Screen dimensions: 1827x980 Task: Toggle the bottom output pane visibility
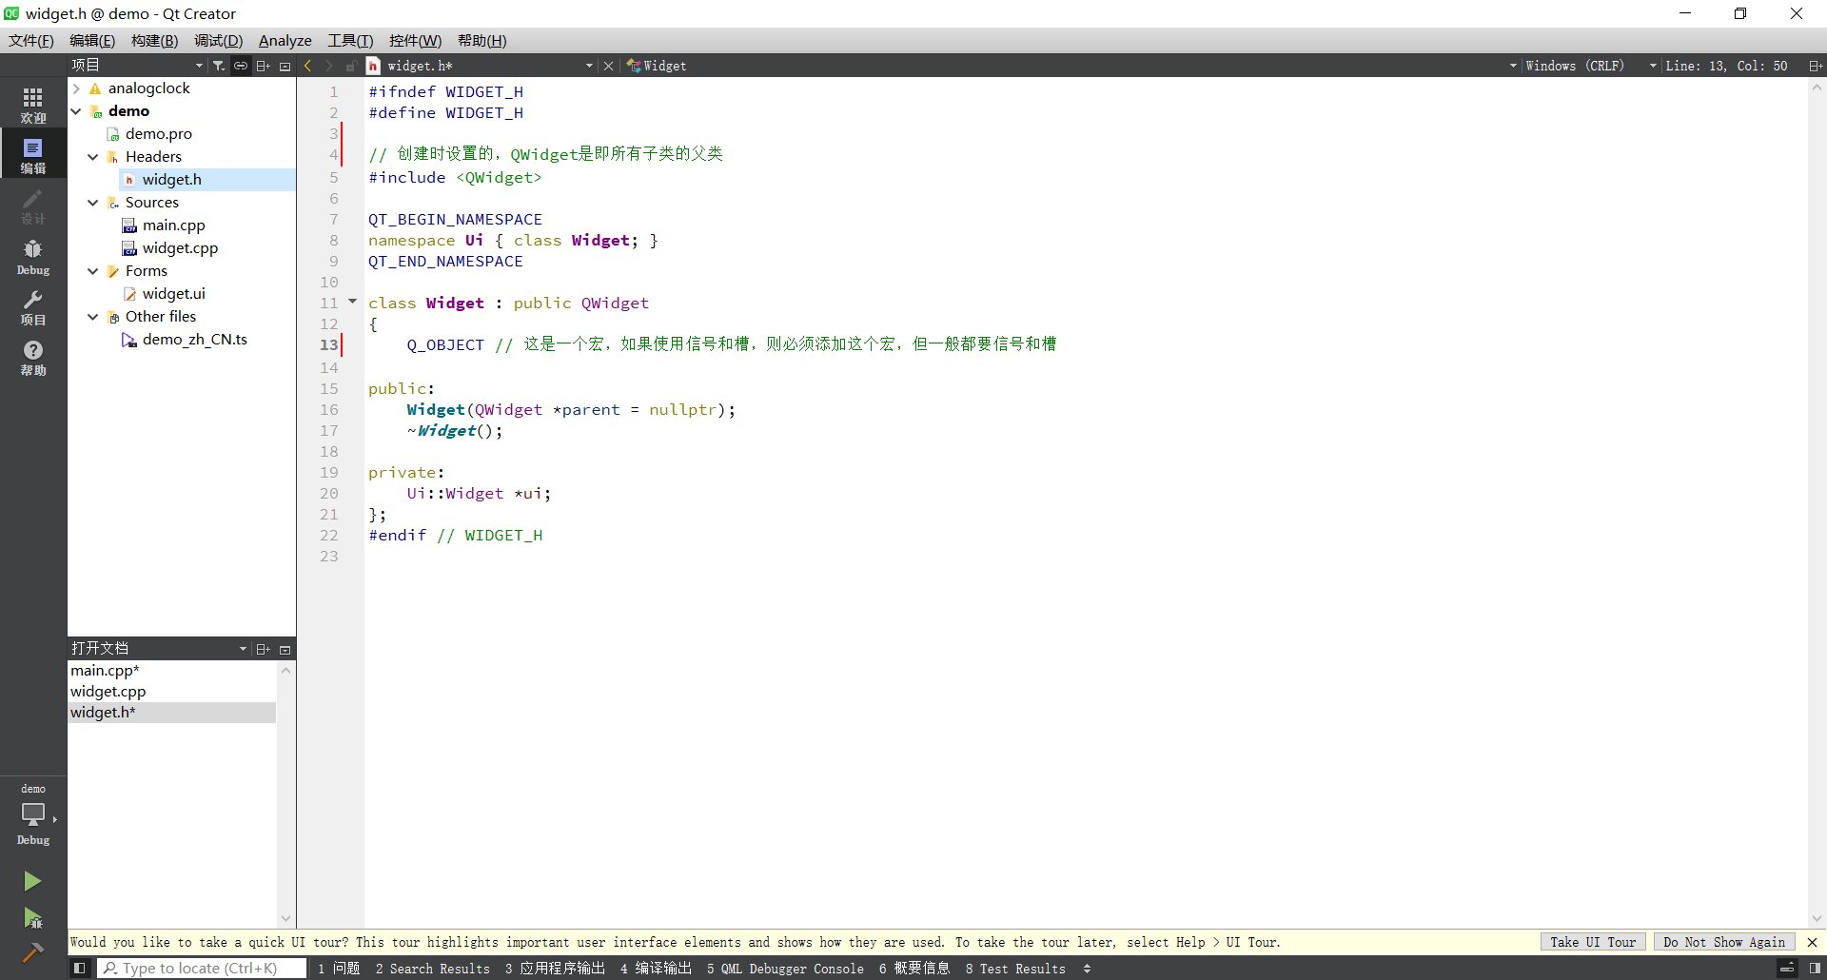pos(1787,969)
